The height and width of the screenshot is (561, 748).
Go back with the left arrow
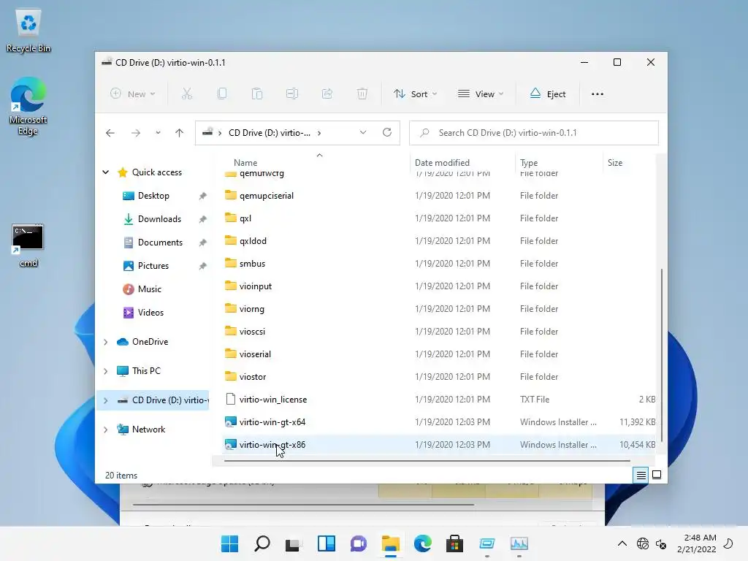110,133
